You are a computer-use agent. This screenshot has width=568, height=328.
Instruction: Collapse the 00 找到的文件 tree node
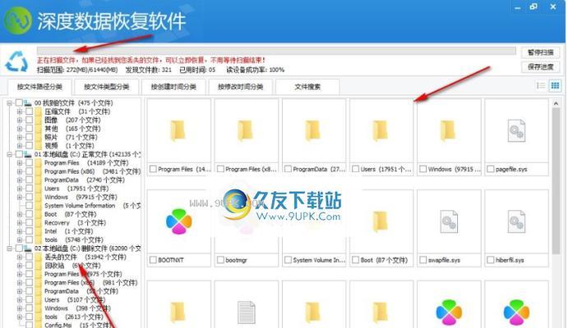[x=9, y=103]
